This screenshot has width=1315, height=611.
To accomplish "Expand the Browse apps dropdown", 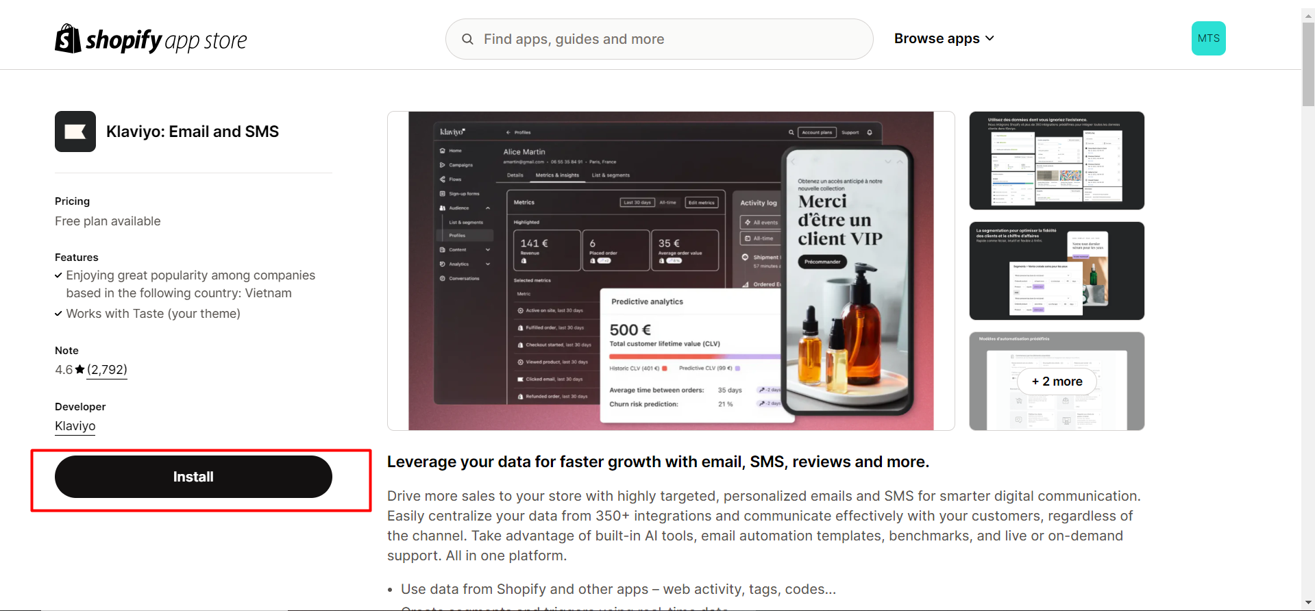I will pos(944,39).
